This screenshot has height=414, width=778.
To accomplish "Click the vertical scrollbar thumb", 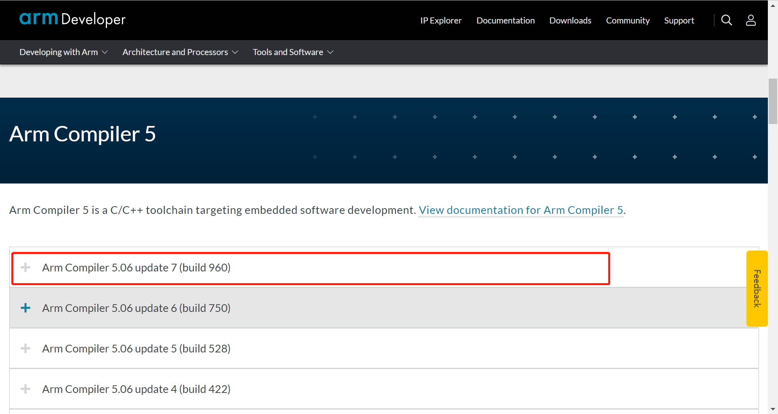I will (x=773, y=101).
